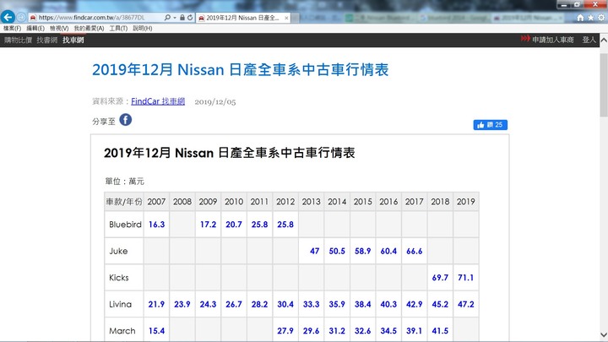
Task: Click the Livina row label
Action: 120,304
